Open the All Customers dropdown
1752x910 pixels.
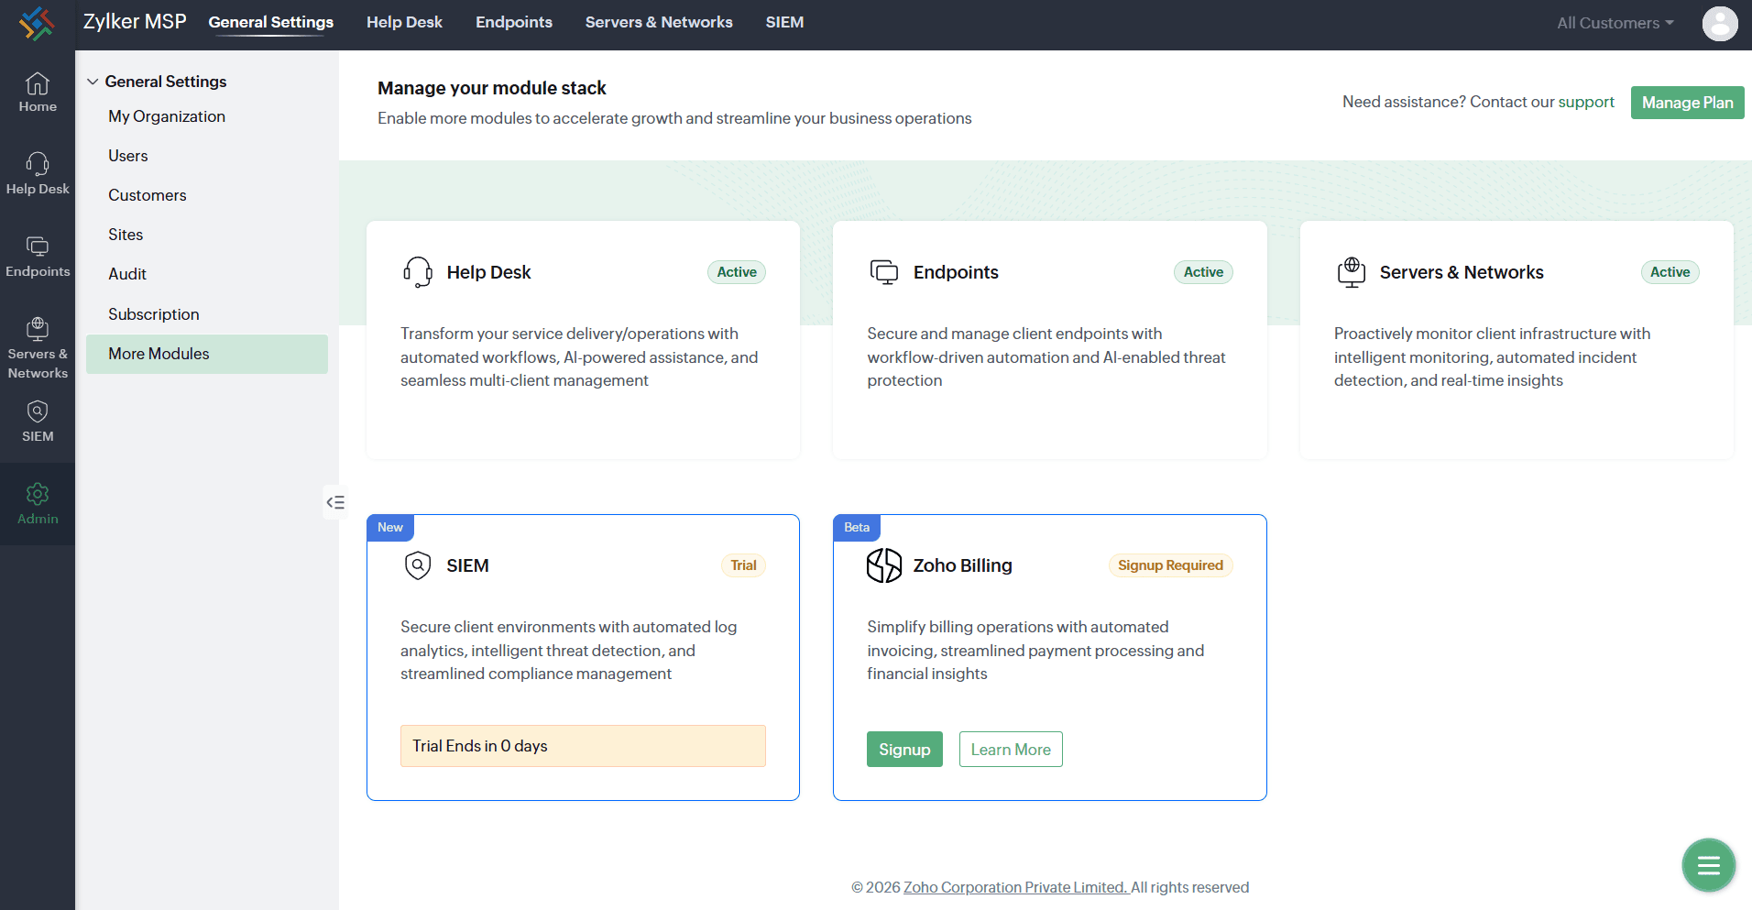click(1615, 23)
